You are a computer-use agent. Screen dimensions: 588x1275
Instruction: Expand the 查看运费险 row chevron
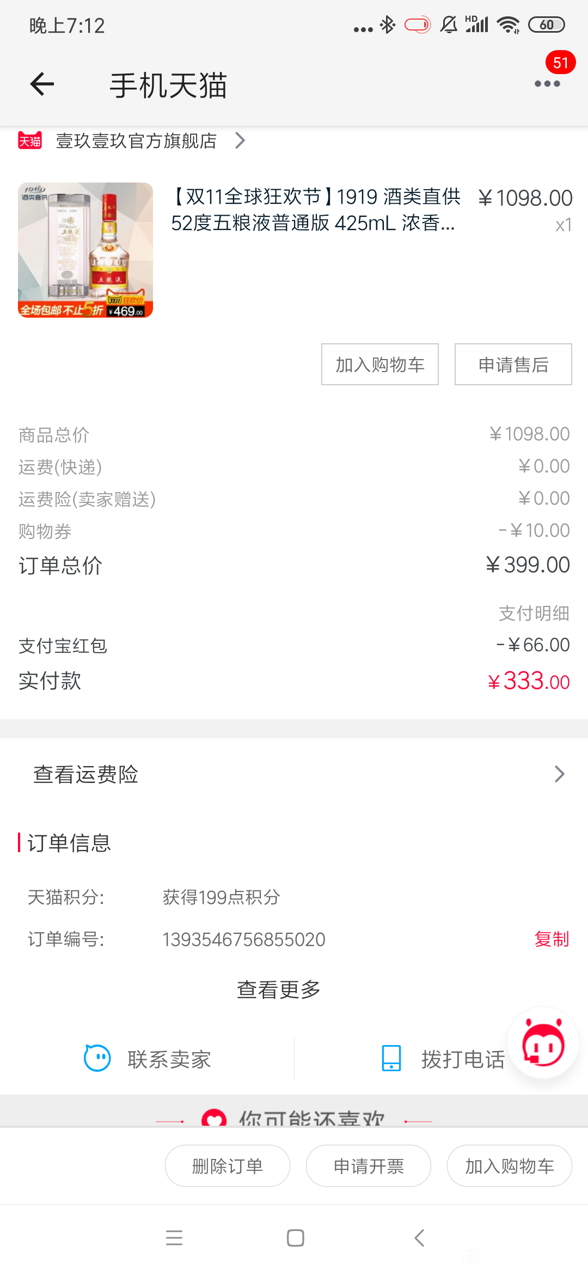pyautogui.click(x=560, y=774)
